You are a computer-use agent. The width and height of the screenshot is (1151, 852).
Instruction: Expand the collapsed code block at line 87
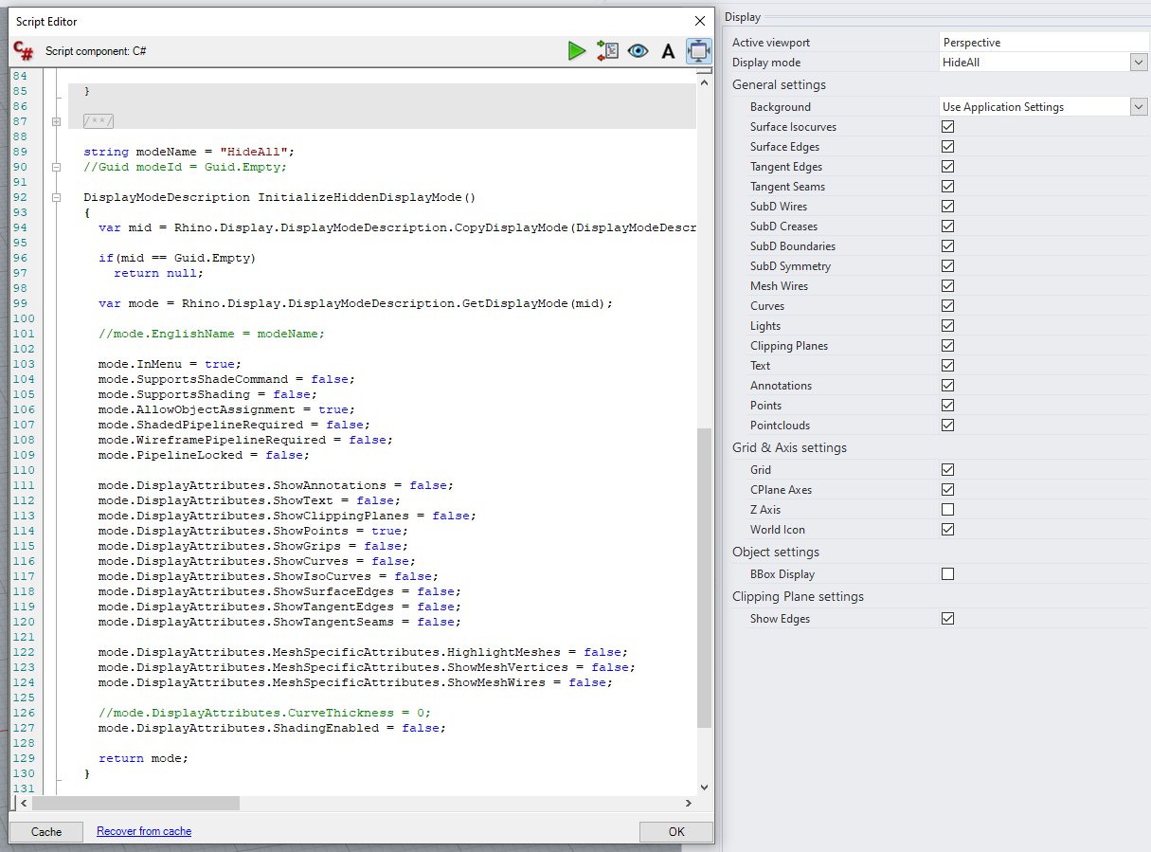click(57, 121)
